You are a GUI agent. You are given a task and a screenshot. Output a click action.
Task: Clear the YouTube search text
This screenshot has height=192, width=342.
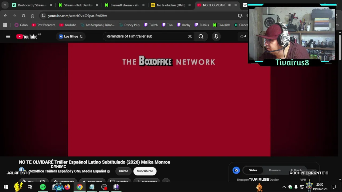190,37
